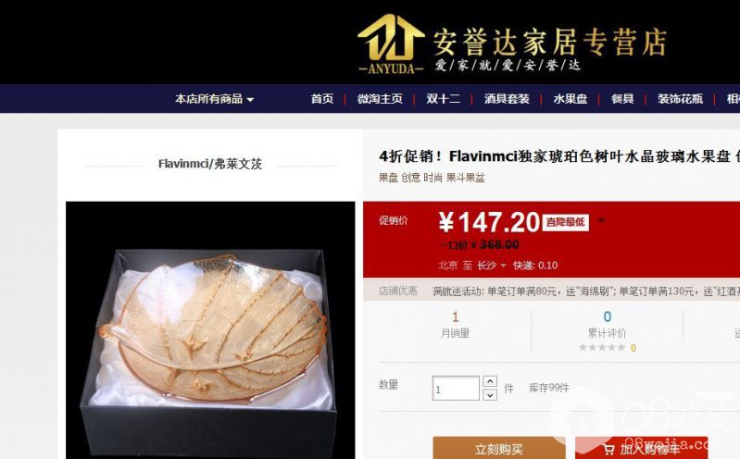The height and width of the screenshot is (459, 740).
Task: Open 水果盘 category link
Action: (571, 99)
